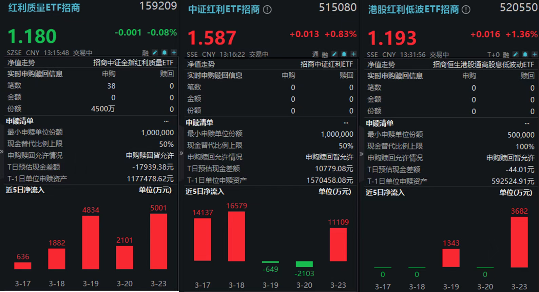Click the -44.01元 cash difference value
Screen dimensions: 539x292
[x=520, y=169]
